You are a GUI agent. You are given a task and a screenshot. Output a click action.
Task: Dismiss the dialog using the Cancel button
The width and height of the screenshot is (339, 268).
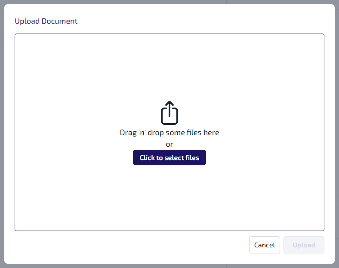pyautogui.click(x=264, y=245)
